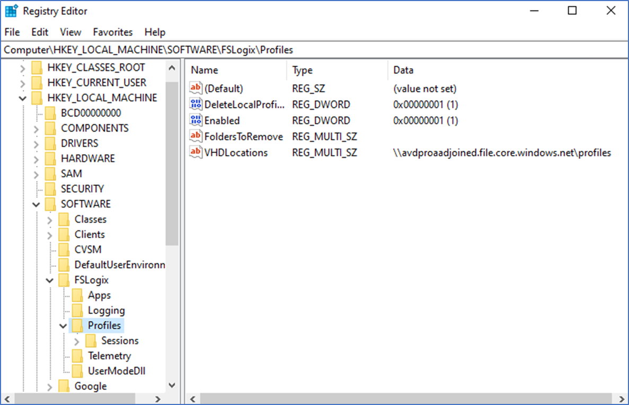Click the HARDWARE folder icon
Screen dimensions: 629x405
tap(50, 159)
